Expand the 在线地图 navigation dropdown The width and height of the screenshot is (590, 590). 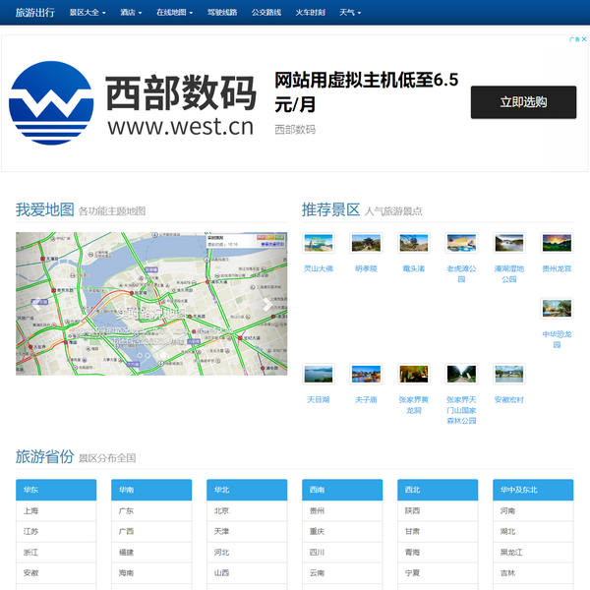[x=174, y=13]
